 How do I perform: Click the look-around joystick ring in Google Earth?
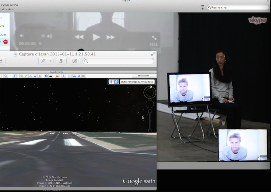(x=150, y=93)
